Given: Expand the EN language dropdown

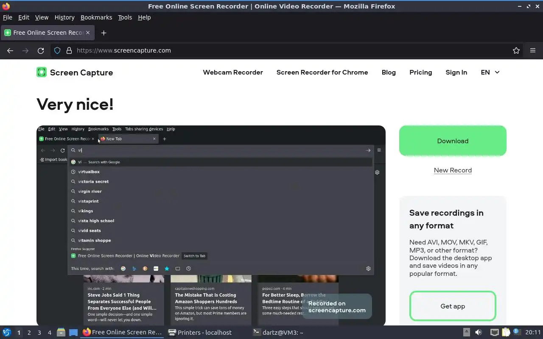Looking at the screenshot, I should pyautogui.click(x=490, y=72).
